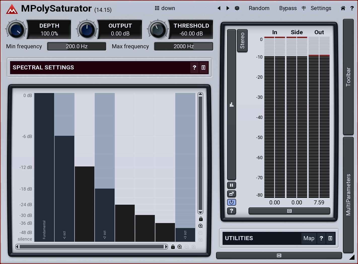Image resolution: width=358 pixels, height=264 pixels.
Task: Click the home icon in the top bar
Action: [343, 8]
